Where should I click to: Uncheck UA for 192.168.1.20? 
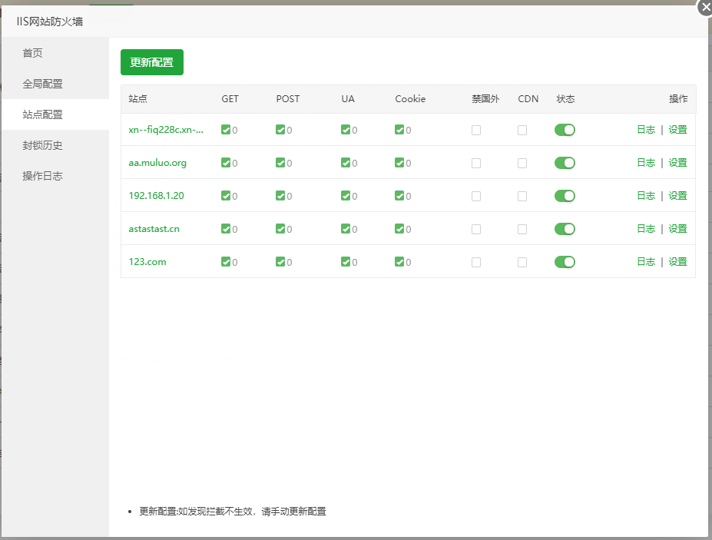(346, 196)
